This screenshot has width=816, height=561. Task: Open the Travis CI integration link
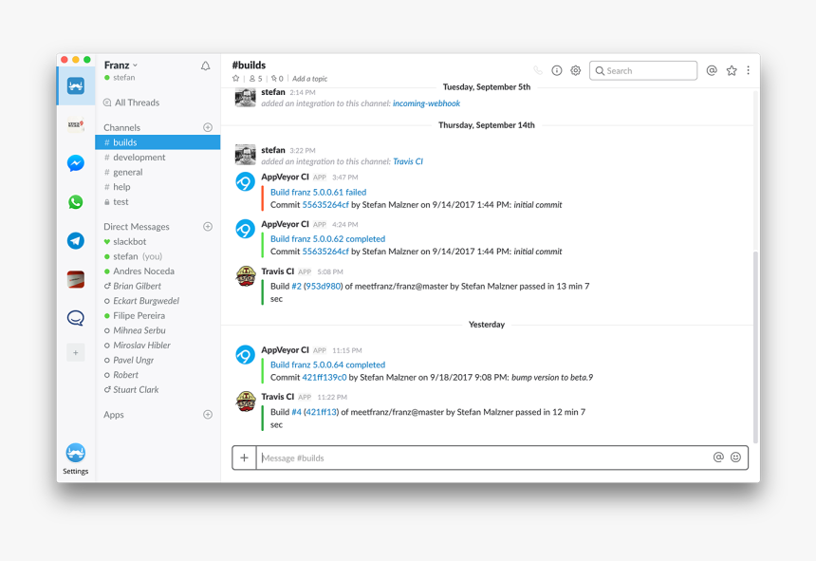408,162
